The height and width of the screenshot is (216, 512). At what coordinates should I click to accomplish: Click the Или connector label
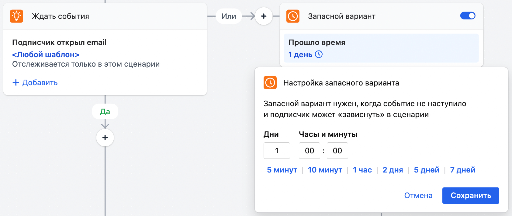click(x=229, y=16)
